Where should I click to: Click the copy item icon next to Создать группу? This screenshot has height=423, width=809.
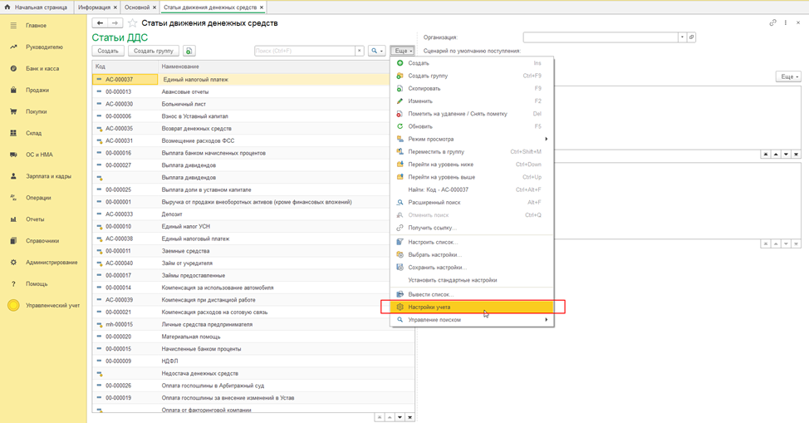tap(189, 52)
